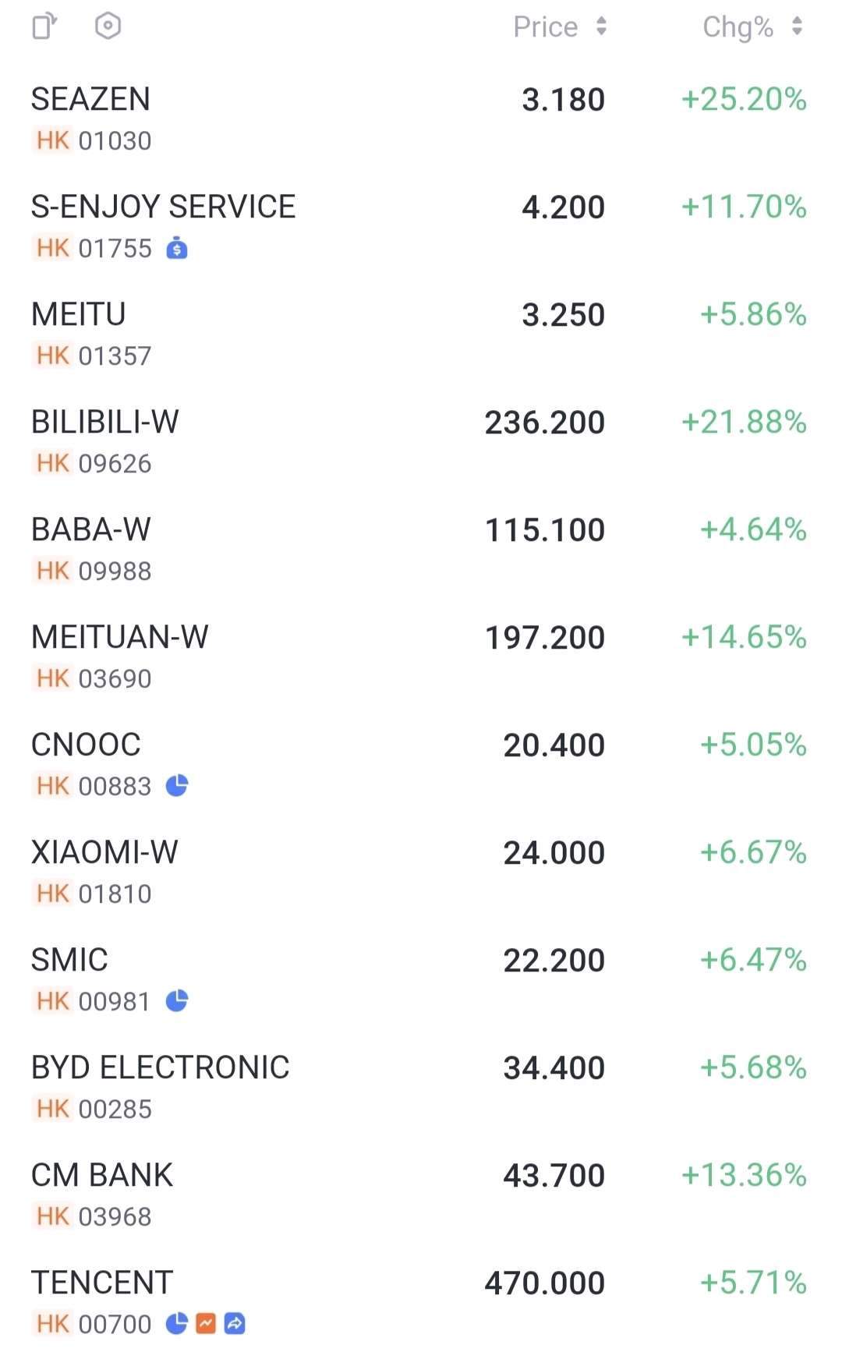This screenshot has width=842, height=1352.
Task: Tap the S-ENJOY SERVICE change +11.70%
Action: pos(744,207)
